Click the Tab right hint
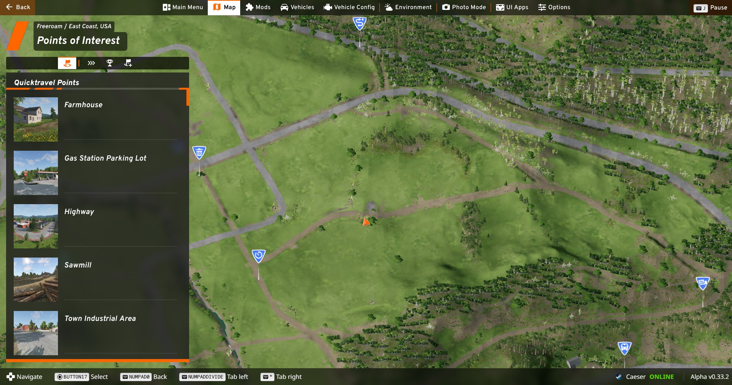This screenshot has width=732, height=385. 281,377
